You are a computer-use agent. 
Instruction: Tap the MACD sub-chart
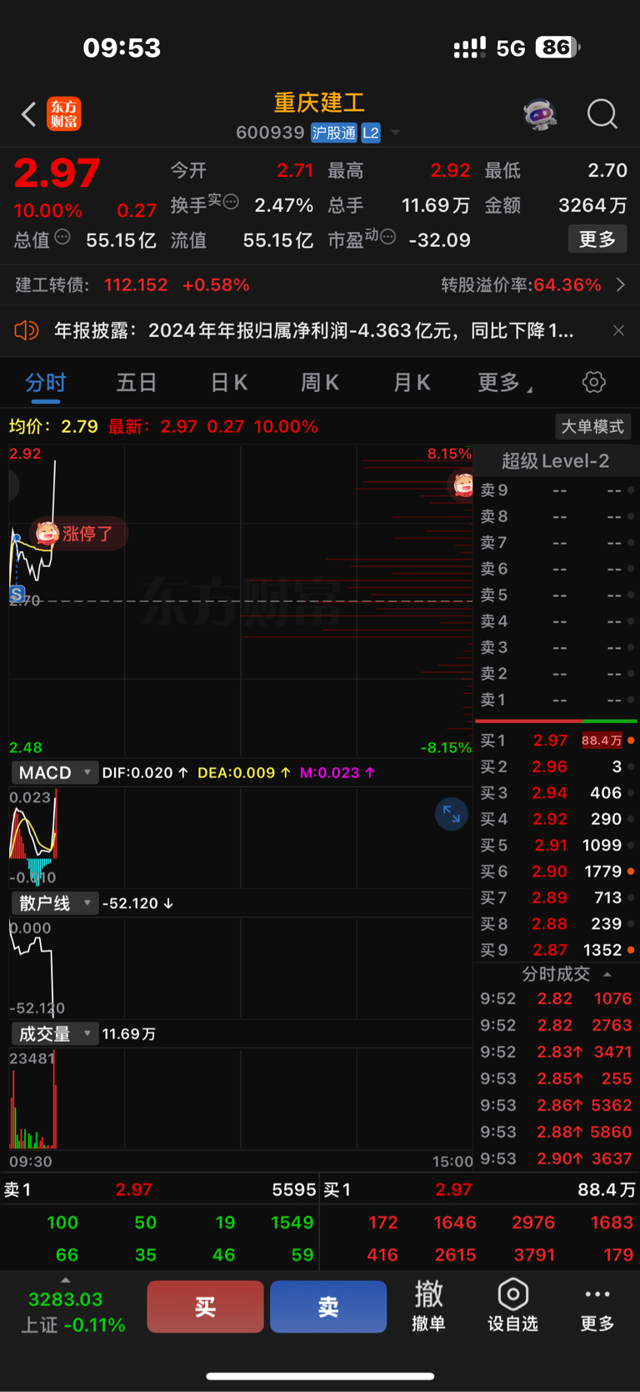pos(240,837)
